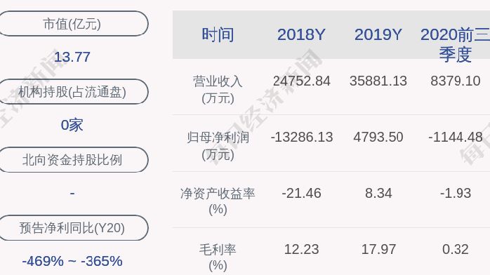Select the 2019Y gross margin 17.97
The image size is (490, 275).
click(378, 250)
